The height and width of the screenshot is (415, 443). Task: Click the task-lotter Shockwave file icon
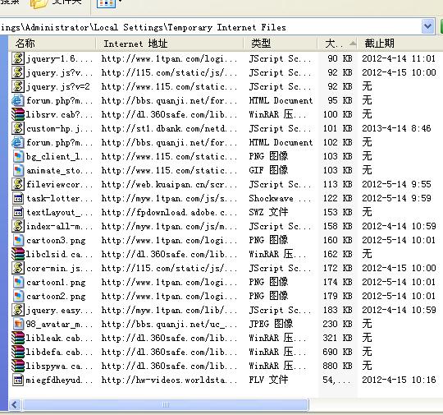click(x=18, y=198)
